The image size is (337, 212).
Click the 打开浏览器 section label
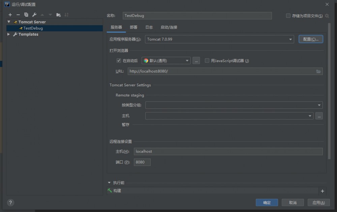[x=119, y=51]
